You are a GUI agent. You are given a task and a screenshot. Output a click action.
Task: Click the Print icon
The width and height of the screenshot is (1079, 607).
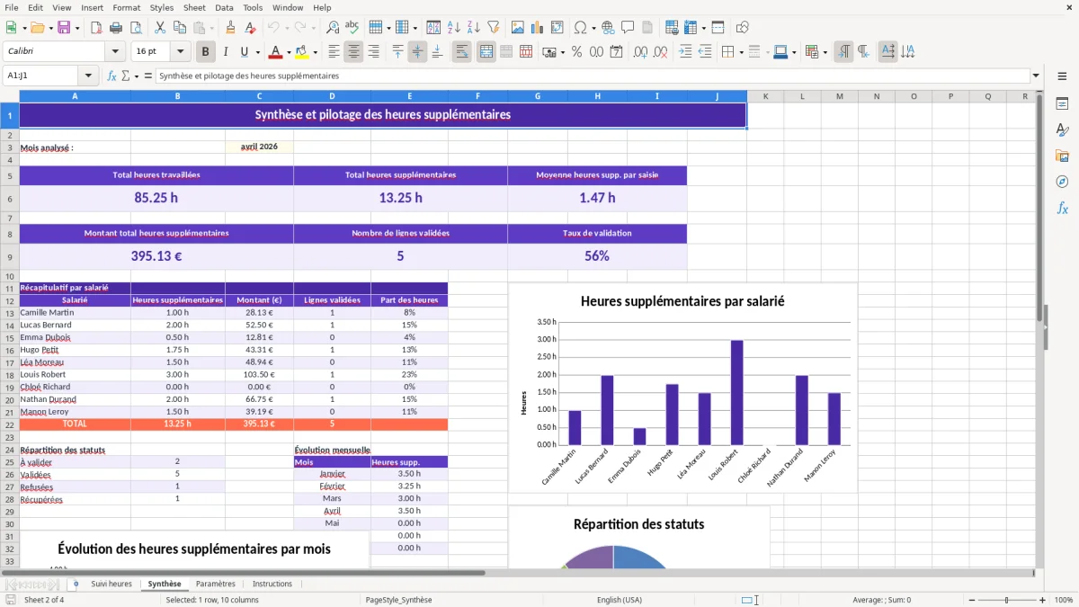116,28
